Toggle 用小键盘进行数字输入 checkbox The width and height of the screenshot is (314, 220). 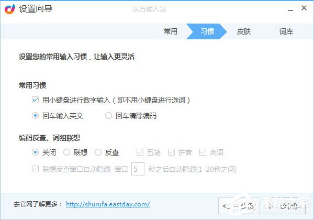35,100
